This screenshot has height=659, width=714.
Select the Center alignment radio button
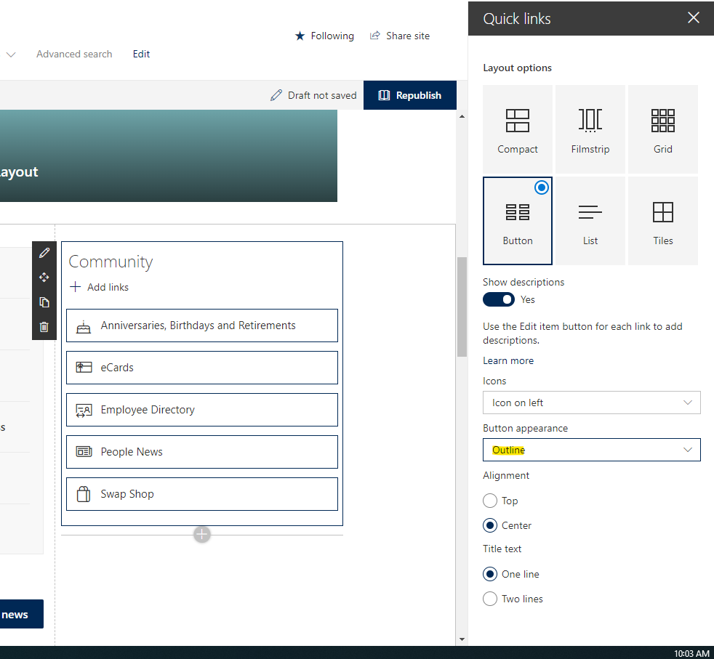click(x=490, y=525)
